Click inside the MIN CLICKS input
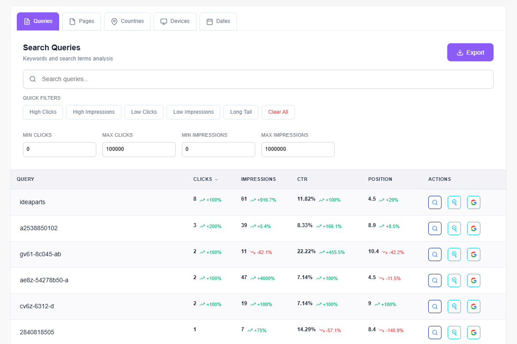517x344 pixels. coord(59,149)
